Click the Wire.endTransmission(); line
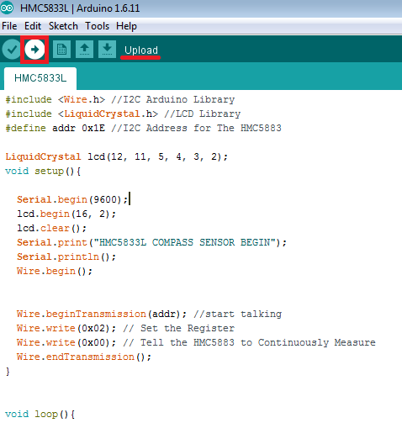Image resolution: width=402 pixels, height=423 pixels. click(x=84, y=357)
